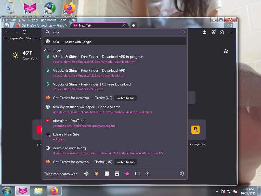Search this time with Google icon
The width and height of the screenshot is (261, 196).
point(86,174)
